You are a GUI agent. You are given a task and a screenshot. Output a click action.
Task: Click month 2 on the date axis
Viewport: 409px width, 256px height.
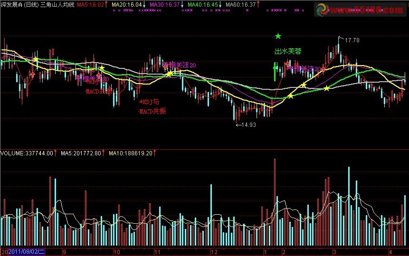[x=284, y=252]
